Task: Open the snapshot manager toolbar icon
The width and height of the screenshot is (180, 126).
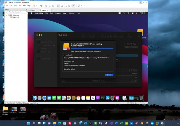Action: [x=53, y=6]
